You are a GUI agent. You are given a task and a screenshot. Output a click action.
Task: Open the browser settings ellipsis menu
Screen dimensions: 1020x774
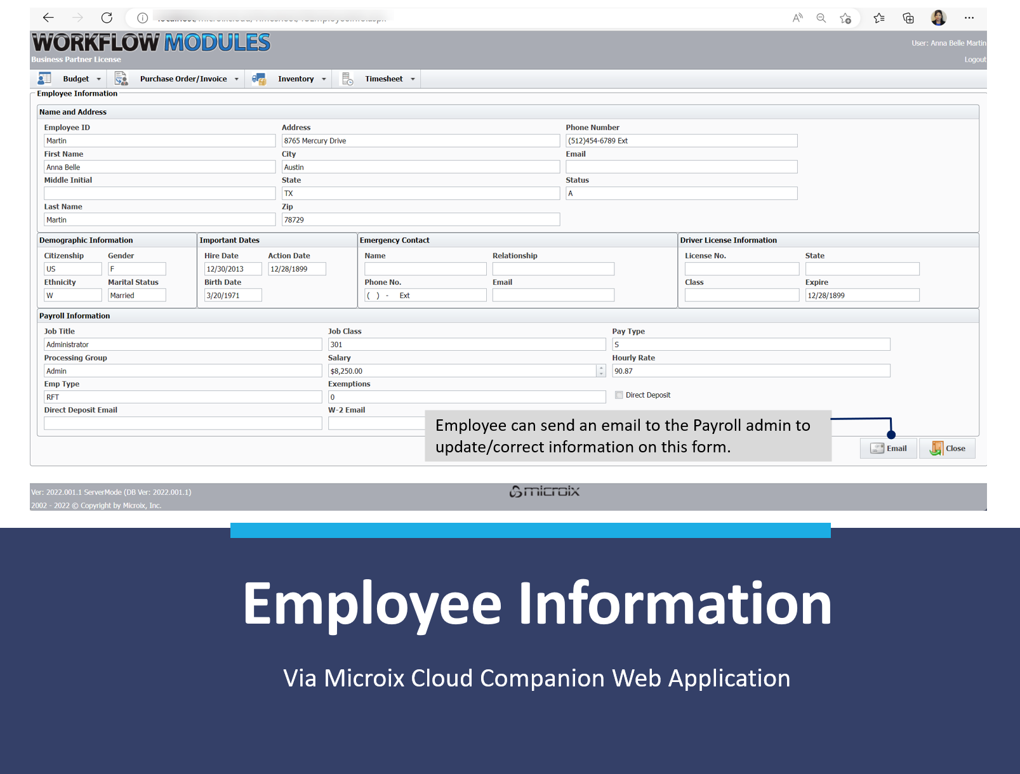[969, 18]
